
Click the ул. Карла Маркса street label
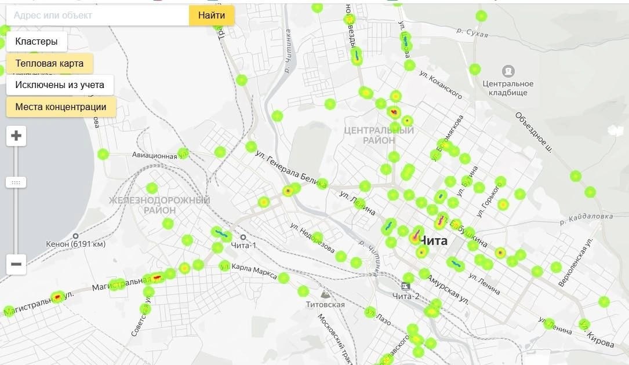249,271
